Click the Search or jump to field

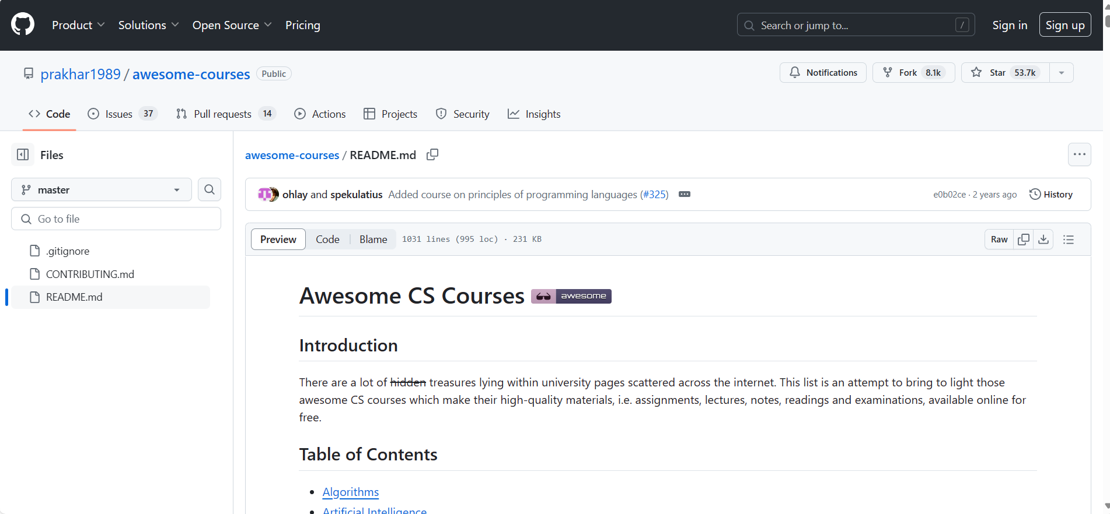856,25
